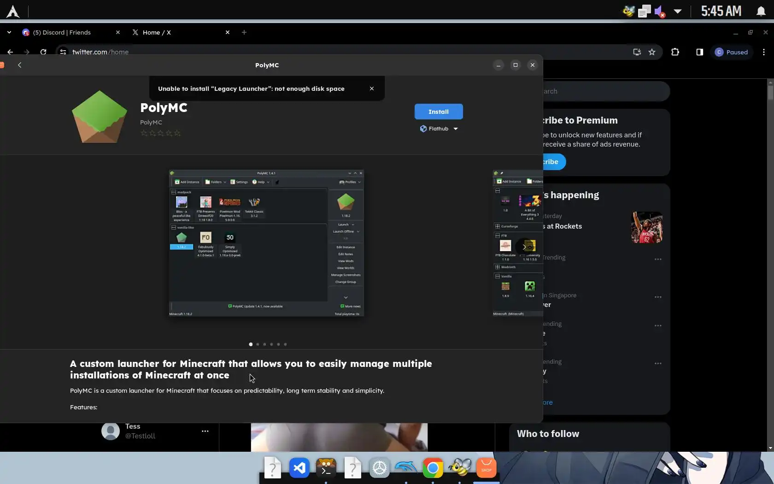Go back in the software store window

point(19,65)
